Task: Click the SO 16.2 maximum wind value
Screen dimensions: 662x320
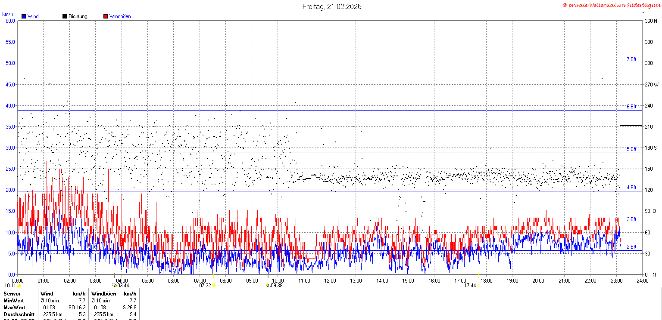Action: tap(77, 307)
